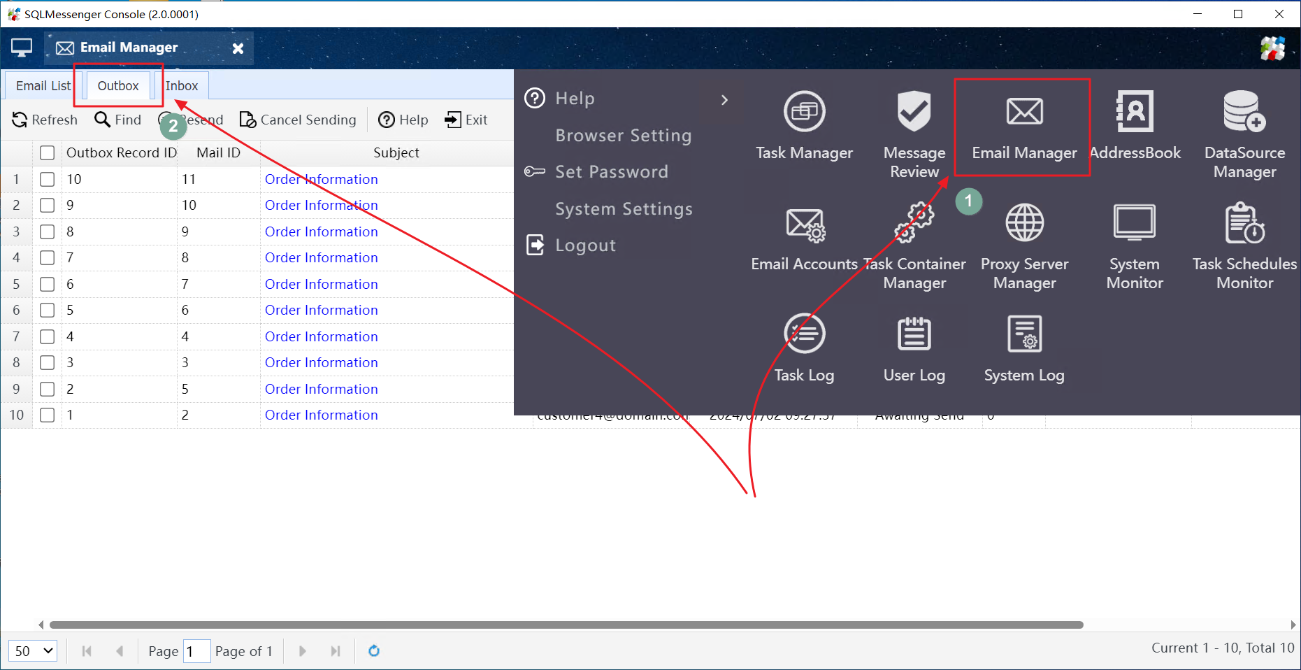
Task: Open Task Schedules Monitor clipboard icon
Action: point(1244,223)
